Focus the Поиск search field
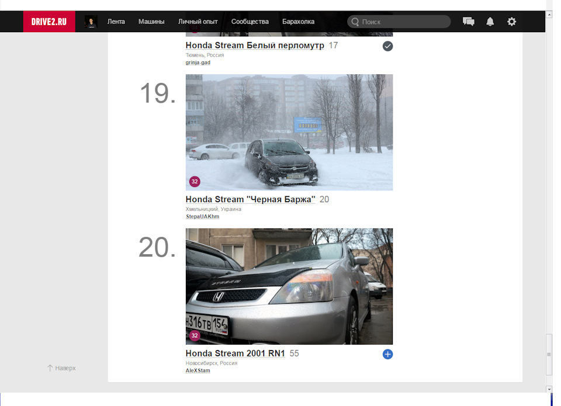Screen dimensions: 561x406 point(399,22)
